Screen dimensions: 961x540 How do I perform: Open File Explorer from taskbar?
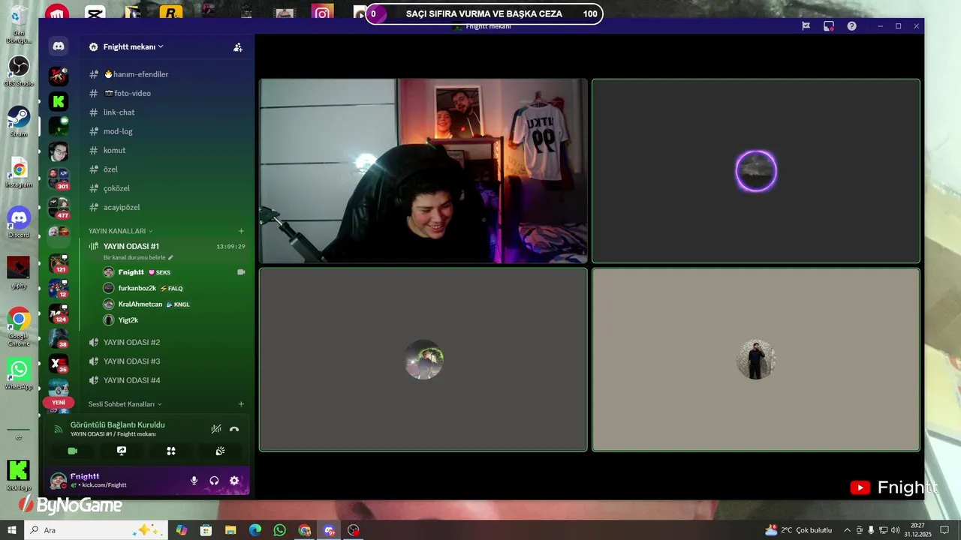[230, 530]
